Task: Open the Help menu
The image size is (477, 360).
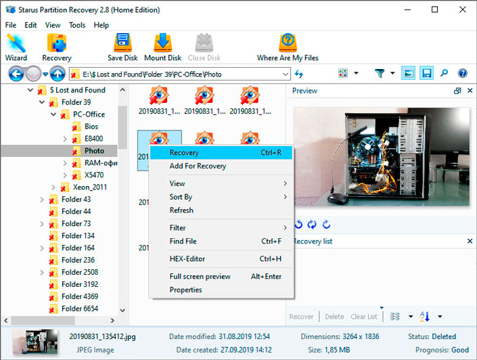Action: (x=101, y=25)
